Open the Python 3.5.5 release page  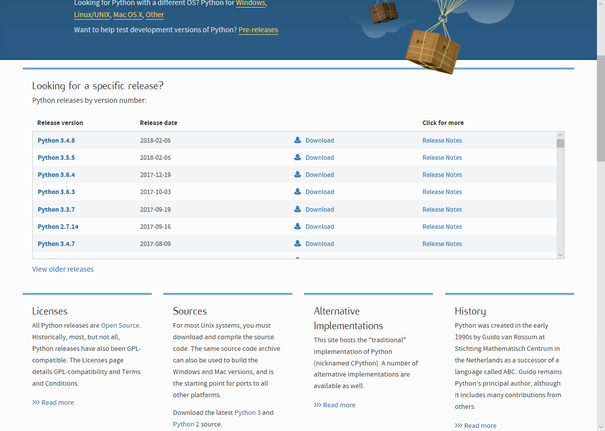[56, 158]
